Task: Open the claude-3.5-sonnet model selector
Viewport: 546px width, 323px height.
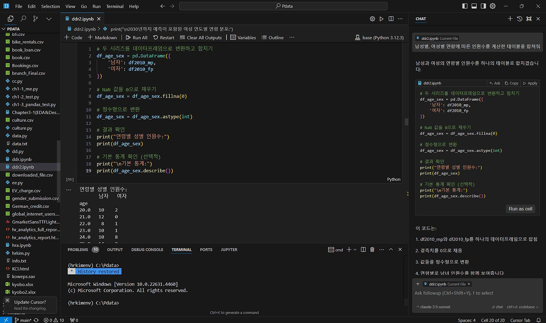Action: [433, 307]
